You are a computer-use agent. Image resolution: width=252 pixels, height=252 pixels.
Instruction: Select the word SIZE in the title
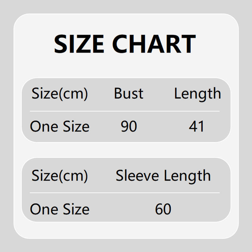79,44
